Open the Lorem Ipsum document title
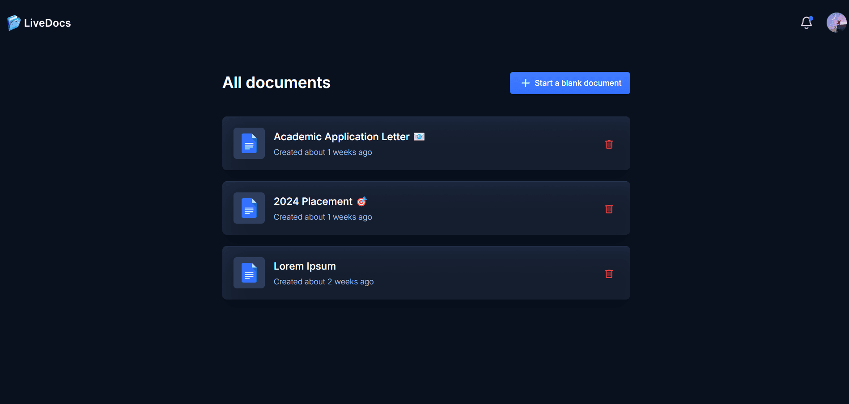The image size is (849, 404). [x=305, y=266]
